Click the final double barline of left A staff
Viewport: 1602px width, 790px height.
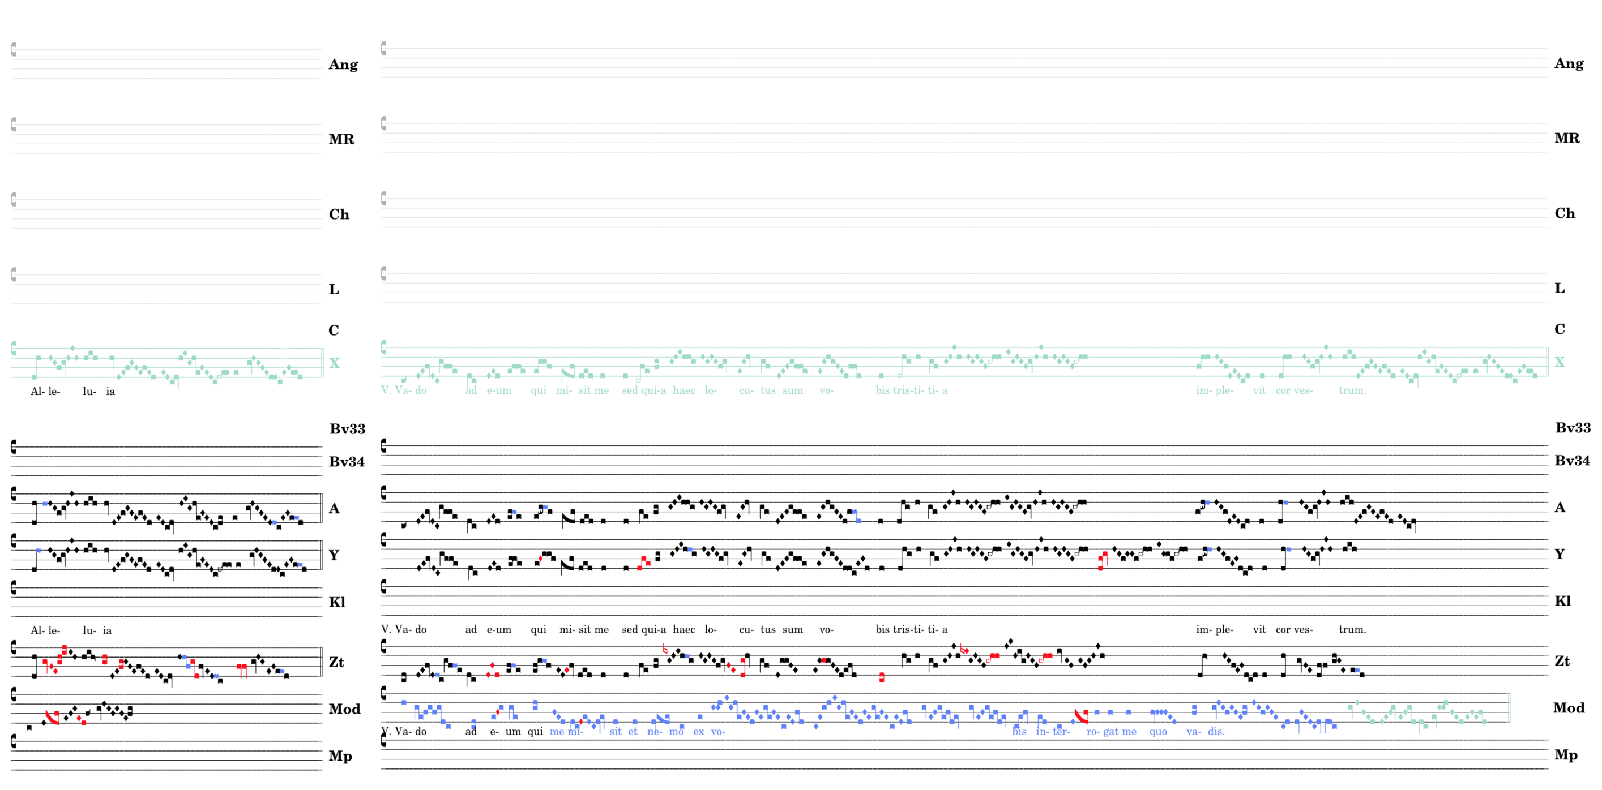click(x=321, y=508)
